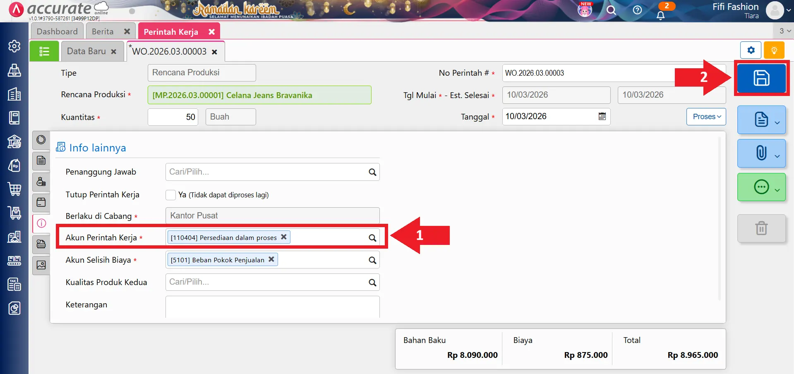Click the orange lightbulb tips button
The image size is (794, 374).
[774, 50]
